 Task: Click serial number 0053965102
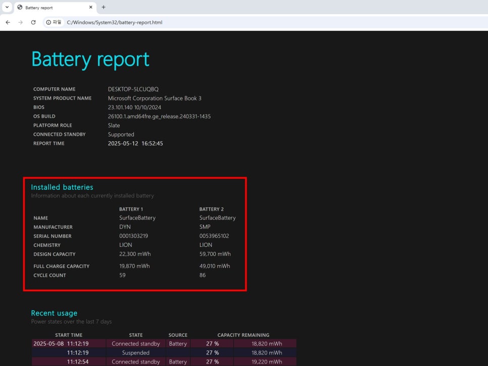[214, 236]
